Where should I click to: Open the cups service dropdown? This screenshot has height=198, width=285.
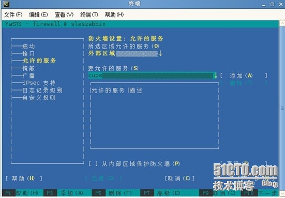153,75
